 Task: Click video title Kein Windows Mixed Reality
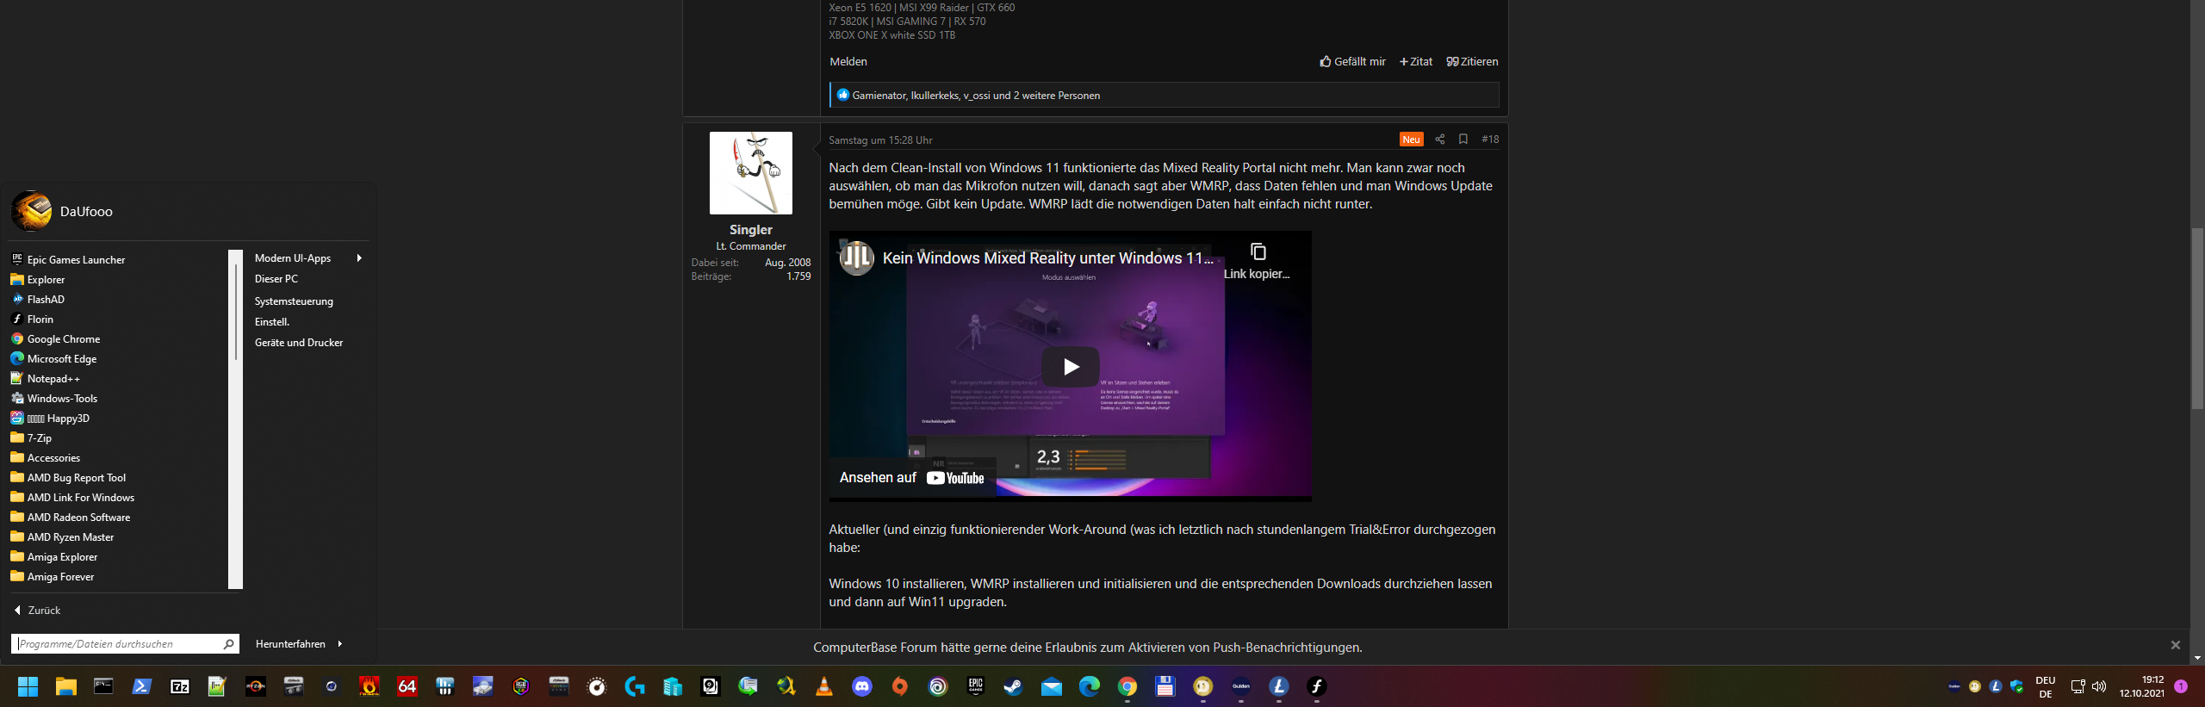(1047, 258)
